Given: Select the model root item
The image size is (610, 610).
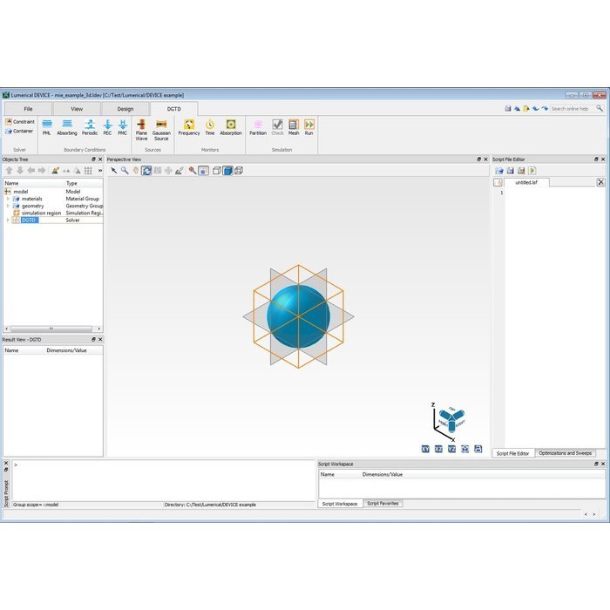Looking at the screenshot, I should 21,192.
